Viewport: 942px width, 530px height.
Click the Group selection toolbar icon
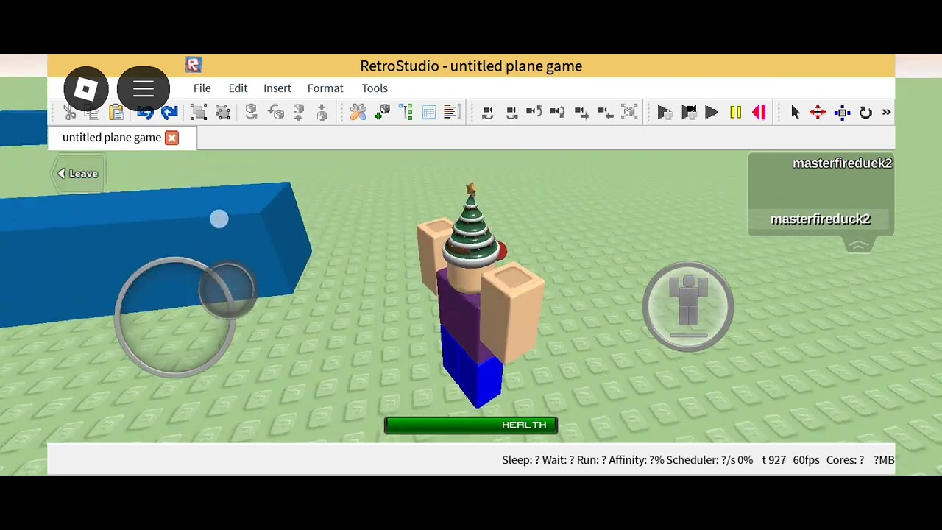coord(199,113)
